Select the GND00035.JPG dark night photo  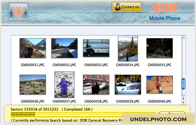click(x=159, y=48)
